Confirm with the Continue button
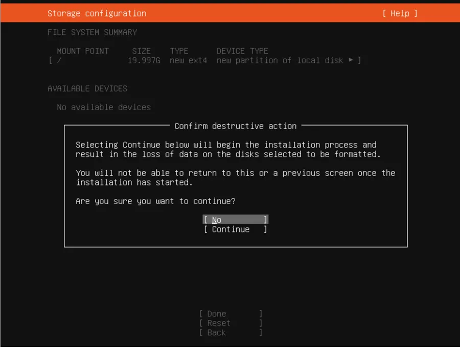The height and width of the screenshot is (347, 460). 235,229
